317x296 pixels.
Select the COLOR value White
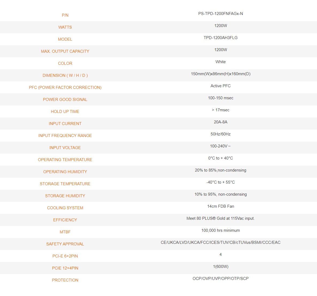pos(221,62)
